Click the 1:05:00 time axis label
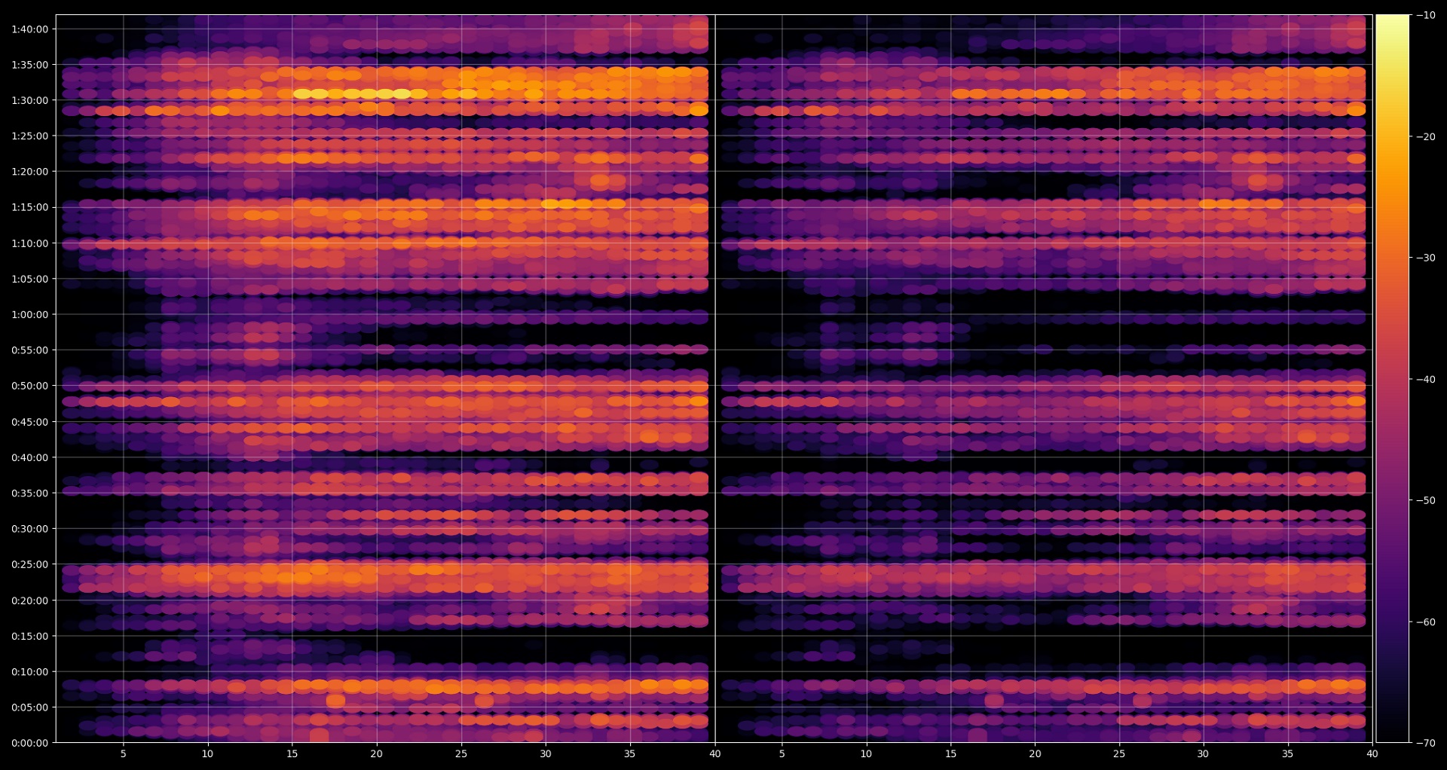Viewport: 1447px width, 770px height. 29,279
